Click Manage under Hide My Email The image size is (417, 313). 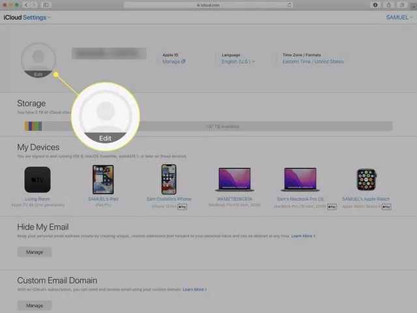pos(34,252)
